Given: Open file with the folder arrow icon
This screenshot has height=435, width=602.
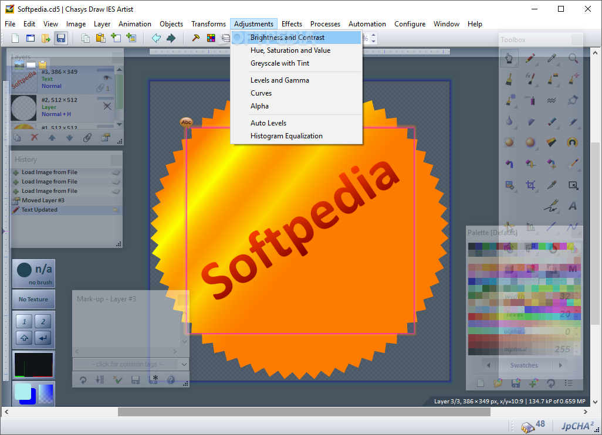Looking at the screenshot, I should [46, 38].
